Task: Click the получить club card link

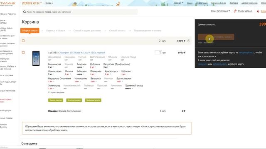Action: click(202, 64)
